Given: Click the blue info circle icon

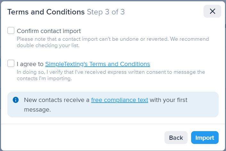Looking at the screenshot, I should (x=16, y=100).
